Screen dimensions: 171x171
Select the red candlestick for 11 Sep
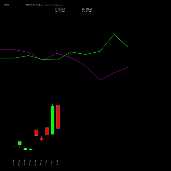coord(47,131)
